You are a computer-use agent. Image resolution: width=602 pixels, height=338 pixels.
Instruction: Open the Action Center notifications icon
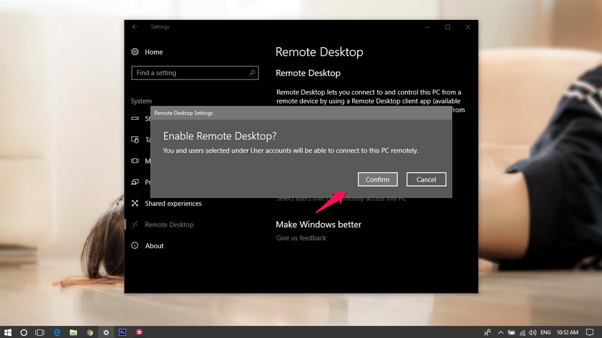(590, 332)
